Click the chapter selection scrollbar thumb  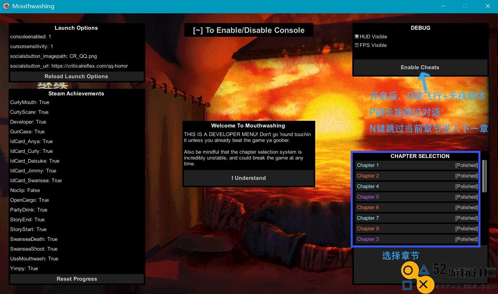point(485,176)
